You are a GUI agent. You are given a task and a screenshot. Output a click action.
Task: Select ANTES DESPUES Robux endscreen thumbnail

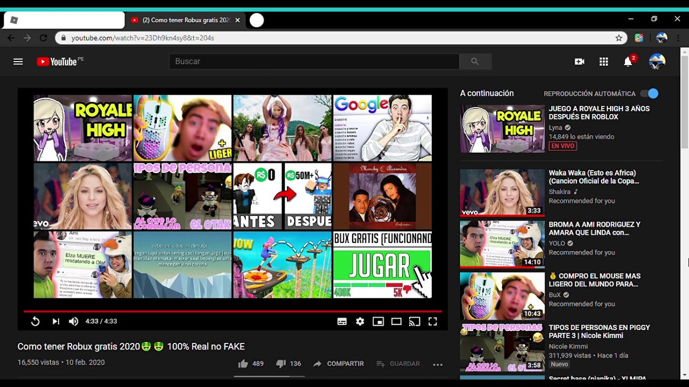click(x=282, y=196)
